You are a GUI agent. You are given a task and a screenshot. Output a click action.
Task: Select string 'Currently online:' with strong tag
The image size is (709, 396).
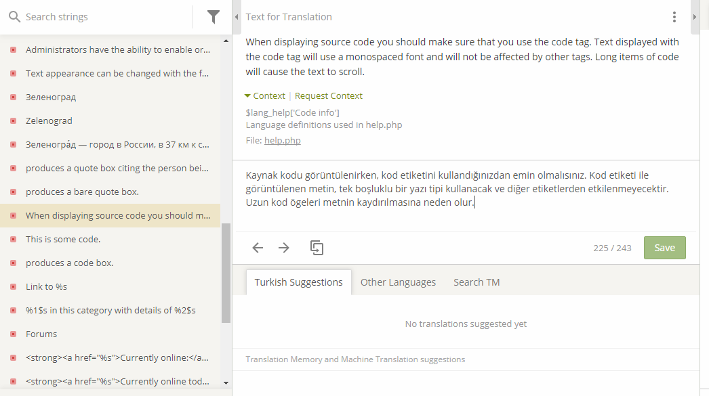coord(110,357)
